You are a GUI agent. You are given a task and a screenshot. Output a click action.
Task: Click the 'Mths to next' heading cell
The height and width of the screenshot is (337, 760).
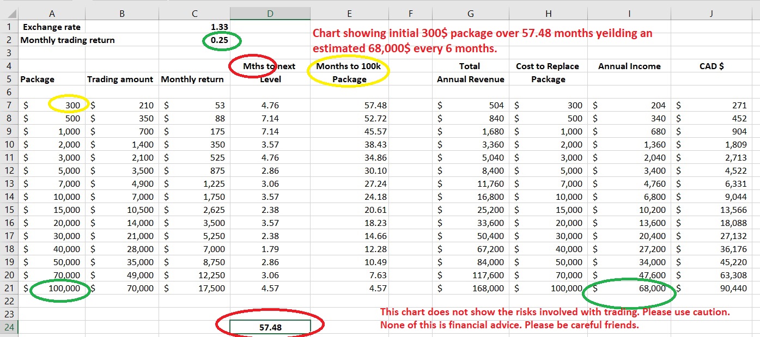pyautogui.click(x=270, y=66)
